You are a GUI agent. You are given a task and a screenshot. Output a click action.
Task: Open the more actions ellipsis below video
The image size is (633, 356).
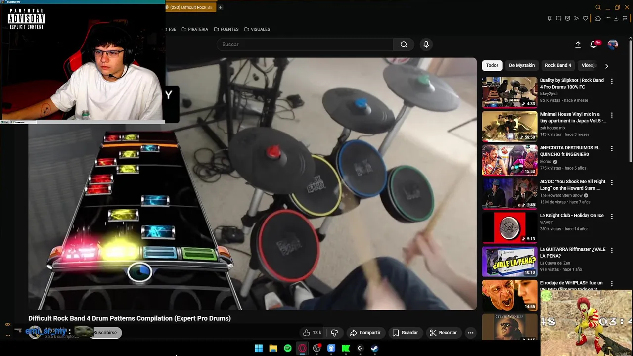click(x=471, y=333)
